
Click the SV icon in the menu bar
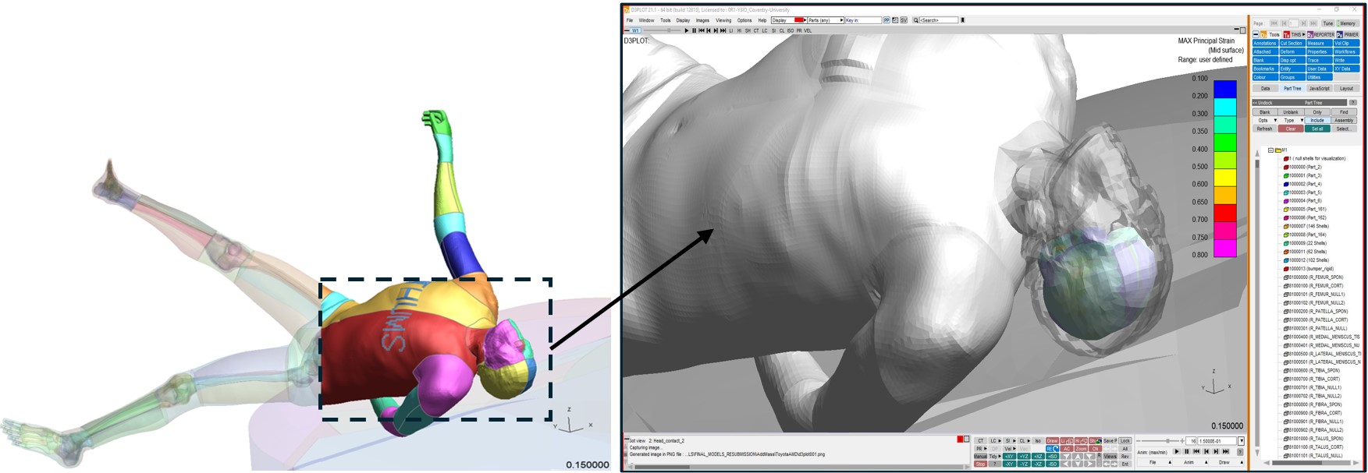[904, 20]
